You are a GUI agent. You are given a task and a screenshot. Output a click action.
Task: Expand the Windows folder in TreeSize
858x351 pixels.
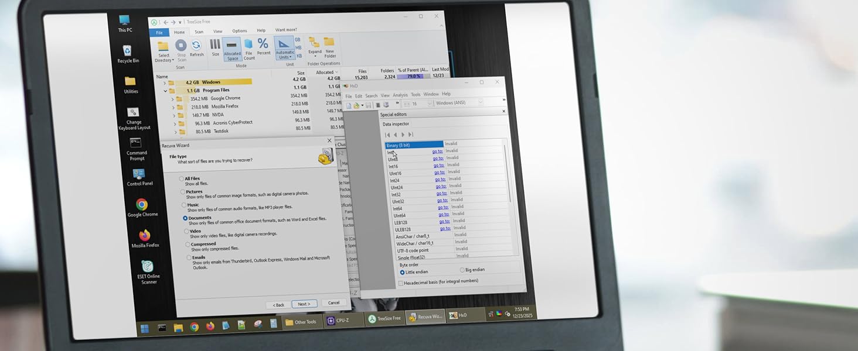(165, 83)
